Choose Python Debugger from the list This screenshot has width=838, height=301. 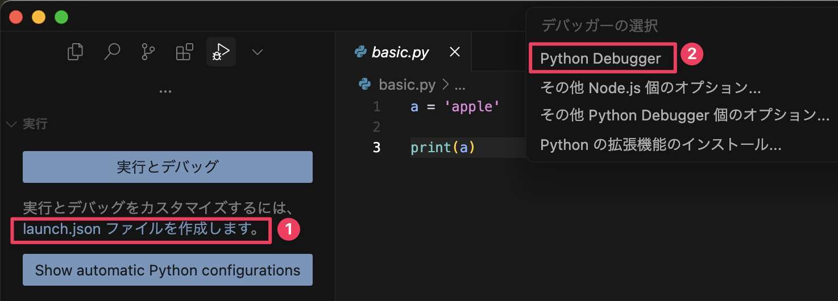[x=601, y=58]
